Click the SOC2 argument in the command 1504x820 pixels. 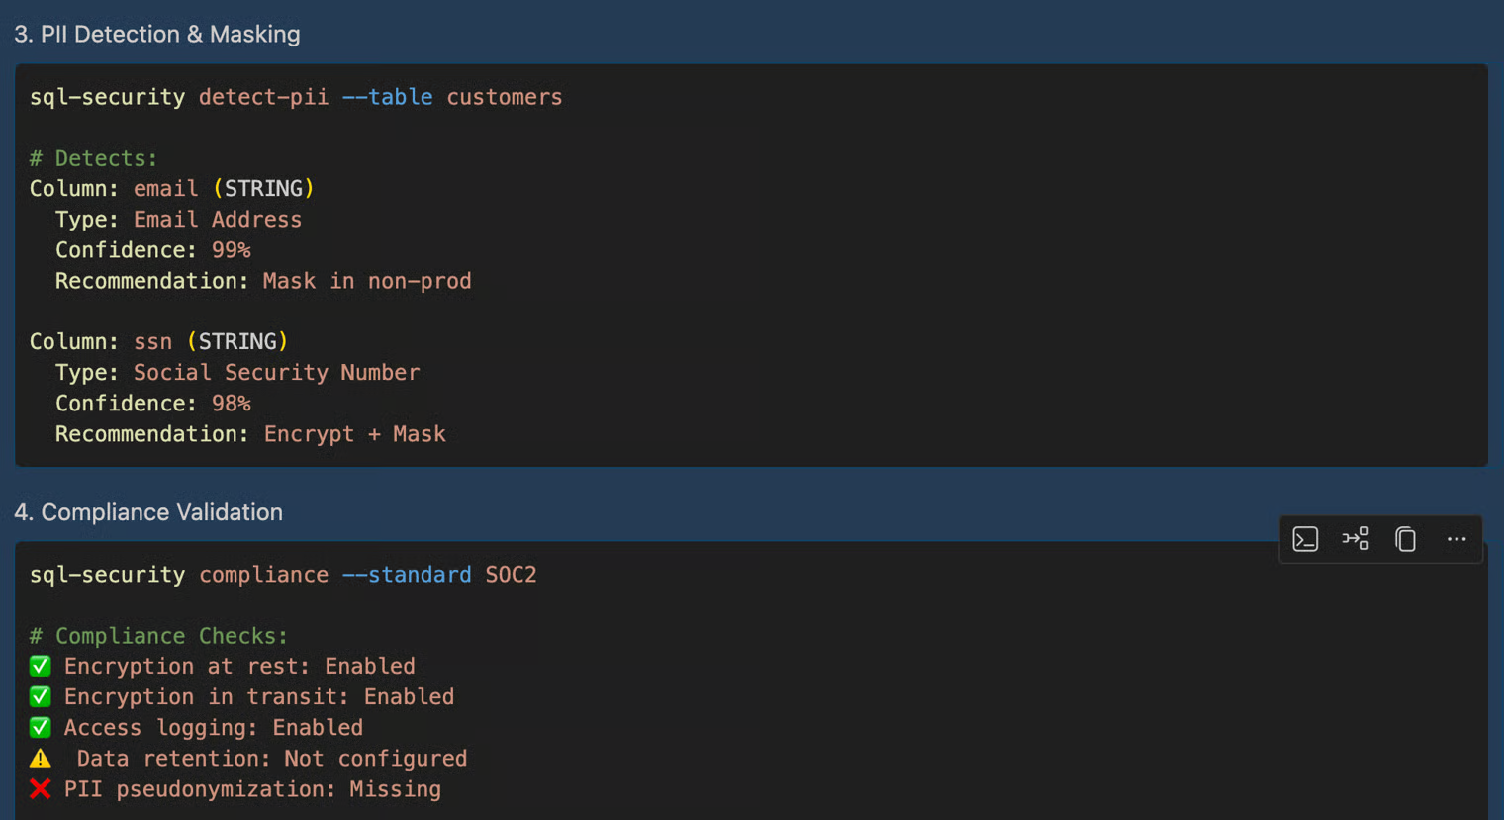(511, 575)
